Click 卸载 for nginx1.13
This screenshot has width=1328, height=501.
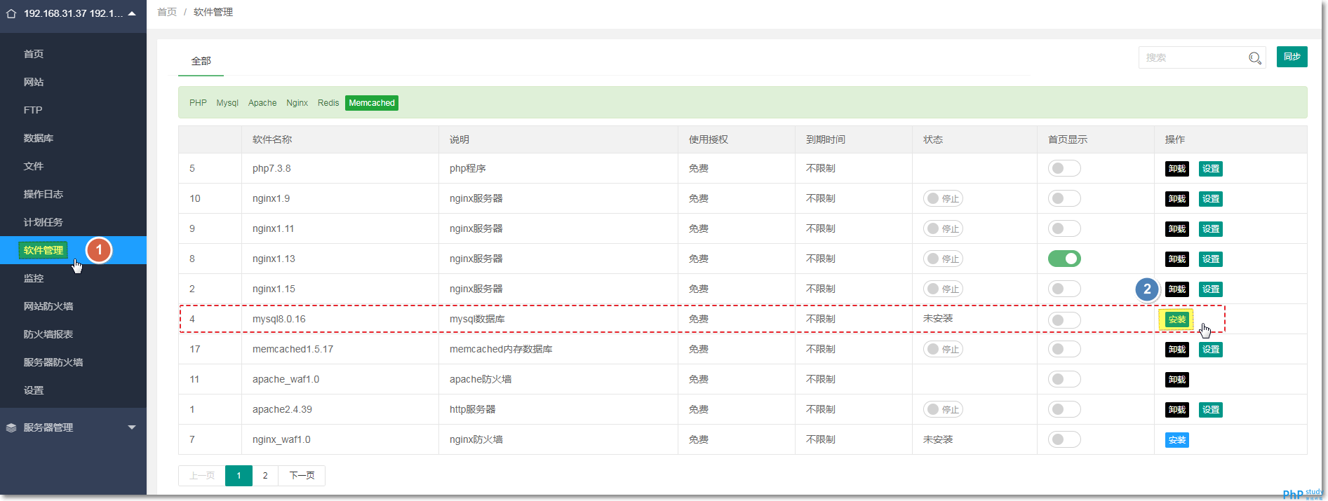(x=1176, y=259)
